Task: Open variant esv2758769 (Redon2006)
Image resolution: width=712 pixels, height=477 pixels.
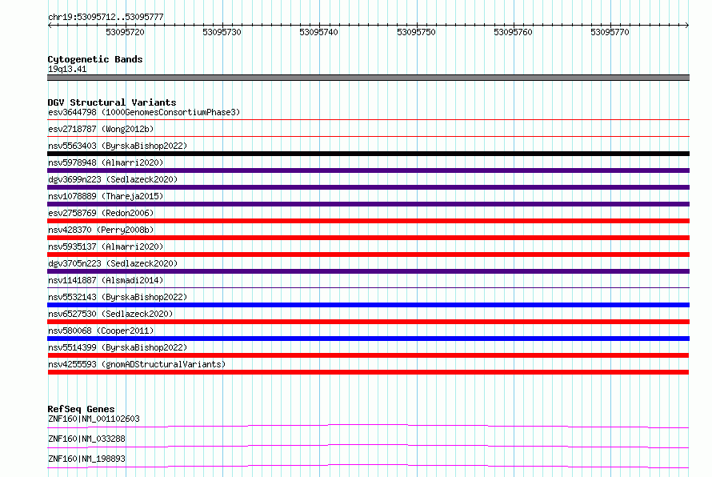Action: (x=101, y=213)
